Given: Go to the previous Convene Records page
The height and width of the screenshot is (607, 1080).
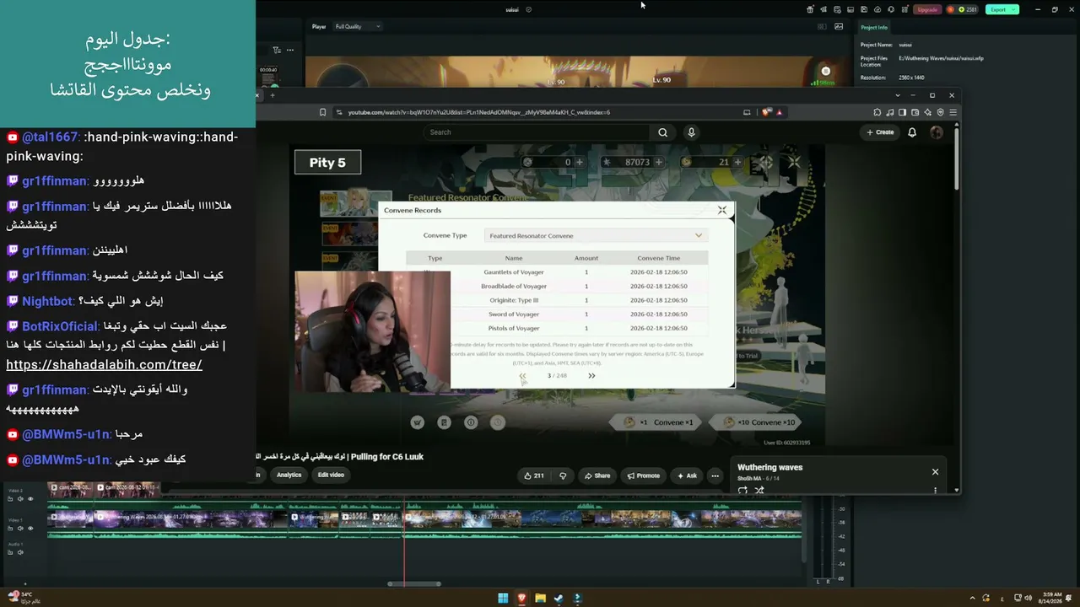Looking at the screenshot, I should (x=522, y=376).
